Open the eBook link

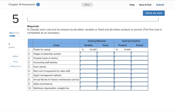click(15, 56)
